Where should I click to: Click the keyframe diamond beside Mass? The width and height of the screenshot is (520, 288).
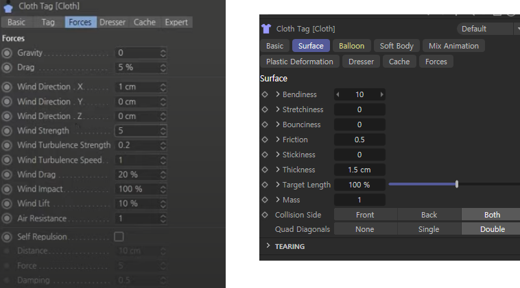click(265, 200)
